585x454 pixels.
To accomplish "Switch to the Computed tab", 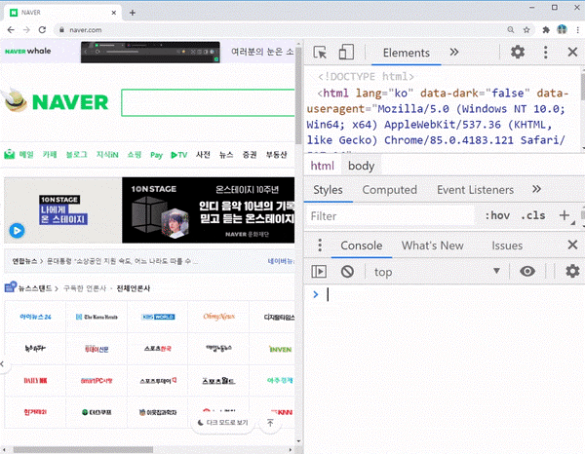I will click(389, 190).
